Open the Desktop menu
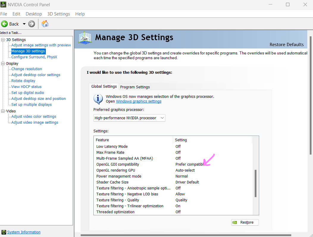The height and width of the screenshot is (237, 313). coord(34,14)
